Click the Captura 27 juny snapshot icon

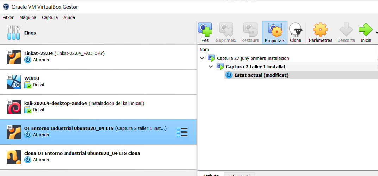coord(211,58)
